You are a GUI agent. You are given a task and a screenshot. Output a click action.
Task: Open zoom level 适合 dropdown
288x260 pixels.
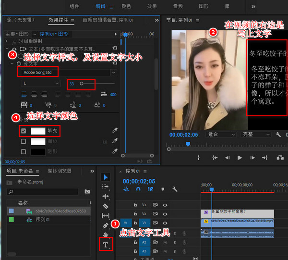tap(220, 135)
